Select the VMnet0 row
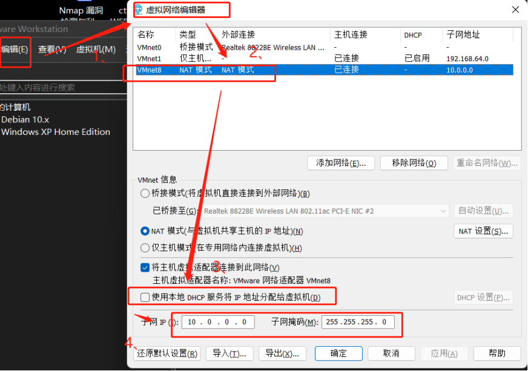 (325, 47)
